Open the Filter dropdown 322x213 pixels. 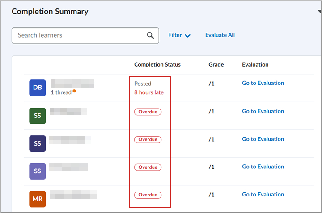coord(179,35)
